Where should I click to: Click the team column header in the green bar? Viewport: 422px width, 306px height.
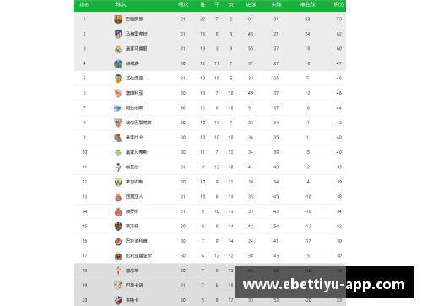[121, 4]
